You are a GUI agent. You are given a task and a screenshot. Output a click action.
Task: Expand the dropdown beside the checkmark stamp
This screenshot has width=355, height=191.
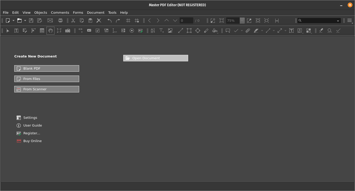242,31
